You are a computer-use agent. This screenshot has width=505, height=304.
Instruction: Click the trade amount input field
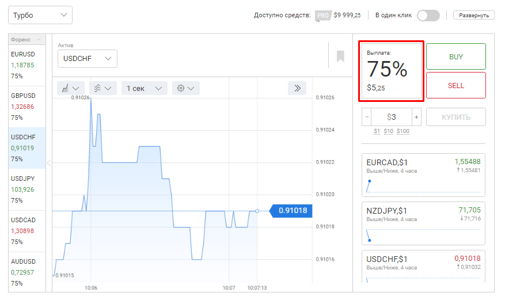pyautogui.click(x=392, y=117)
